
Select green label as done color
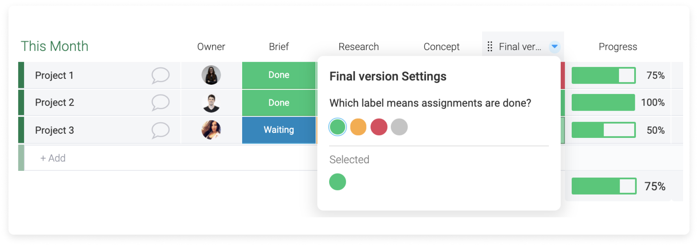[338, 127]
